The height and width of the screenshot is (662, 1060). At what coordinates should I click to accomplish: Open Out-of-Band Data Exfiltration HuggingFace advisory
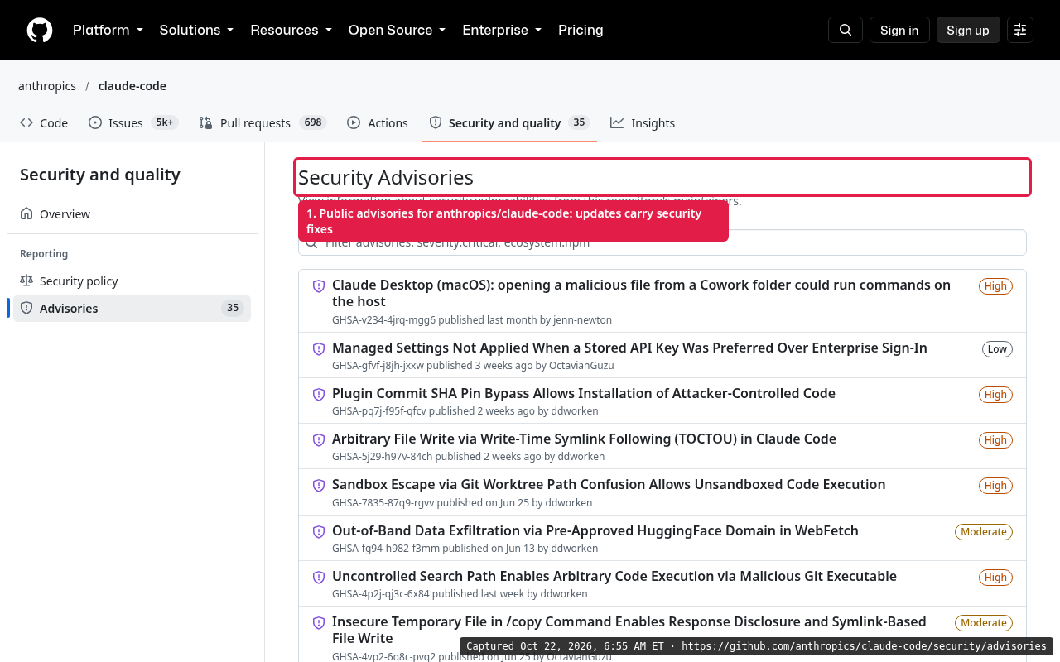[595, 530]
